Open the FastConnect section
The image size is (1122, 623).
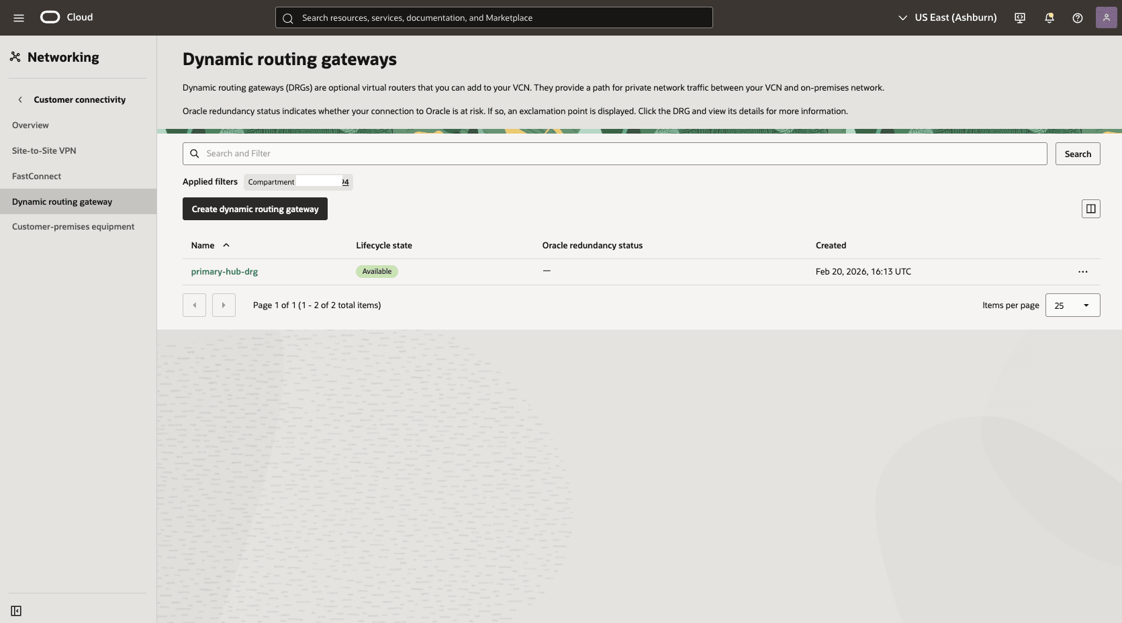tap(37, 176)
